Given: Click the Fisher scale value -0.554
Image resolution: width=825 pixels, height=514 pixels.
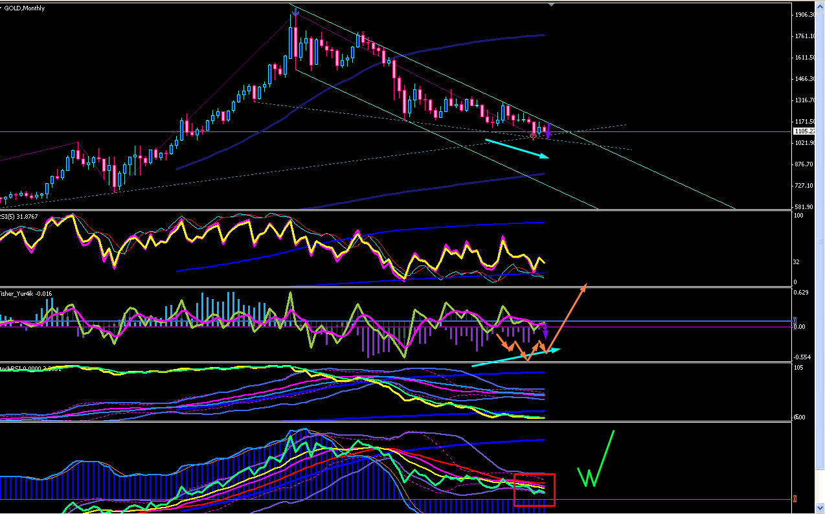Looking at the screenshot, I should 803,357.
